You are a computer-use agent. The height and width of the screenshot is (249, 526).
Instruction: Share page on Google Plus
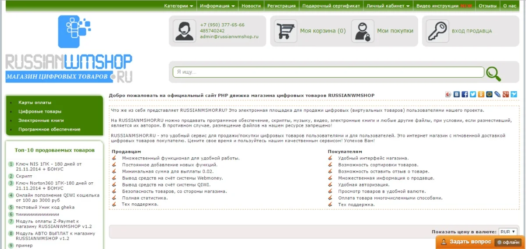click(506, 94)
